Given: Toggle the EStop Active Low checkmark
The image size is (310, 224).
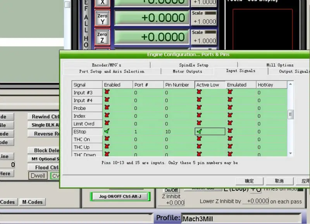Looking at the screenshot, I should coord(199,131).
